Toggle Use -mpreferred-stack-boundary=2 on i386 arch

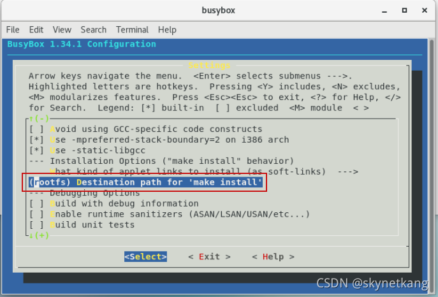point(159,140)
